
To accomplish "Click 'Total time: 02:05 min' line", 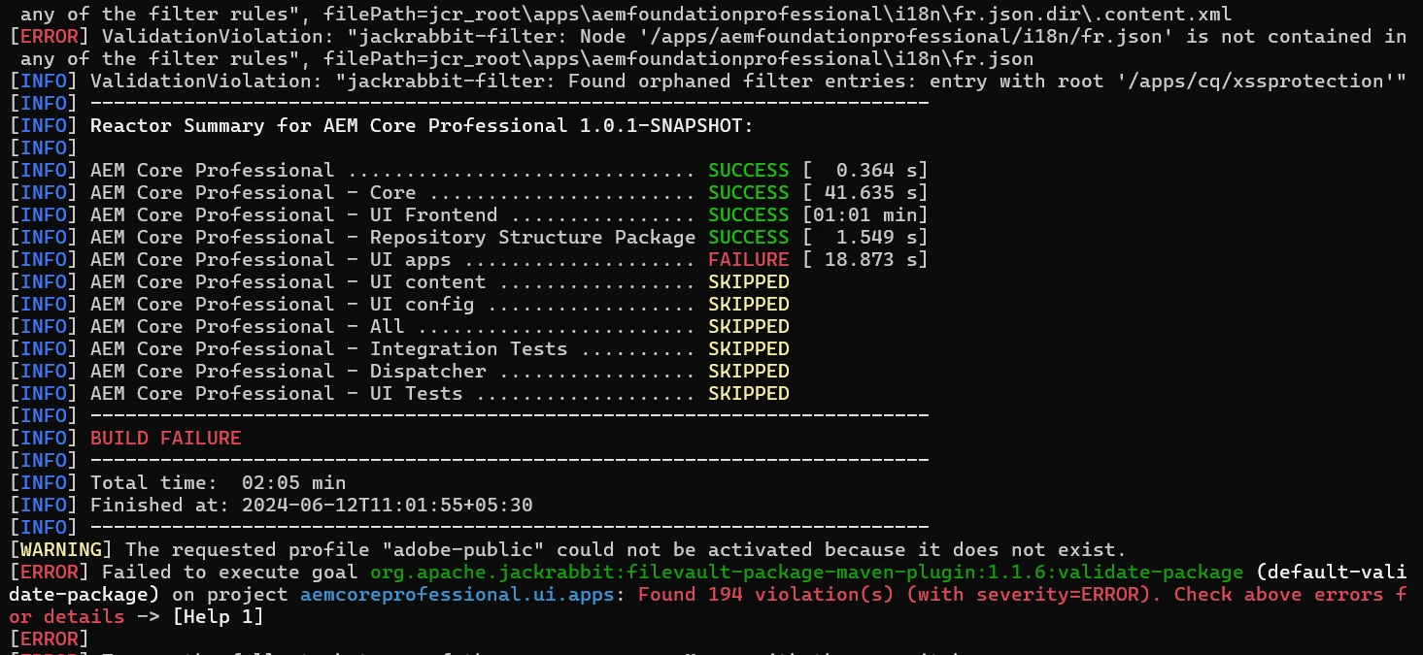I will tap(218, 483).
